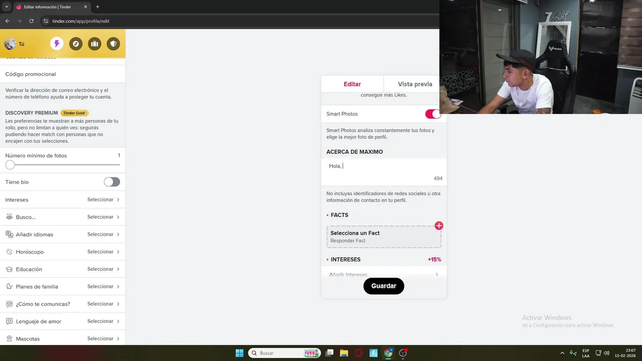The image size is (642, 361).
Task: Click the Windows taskbar Buscar search box
Action: coord(284,353)
